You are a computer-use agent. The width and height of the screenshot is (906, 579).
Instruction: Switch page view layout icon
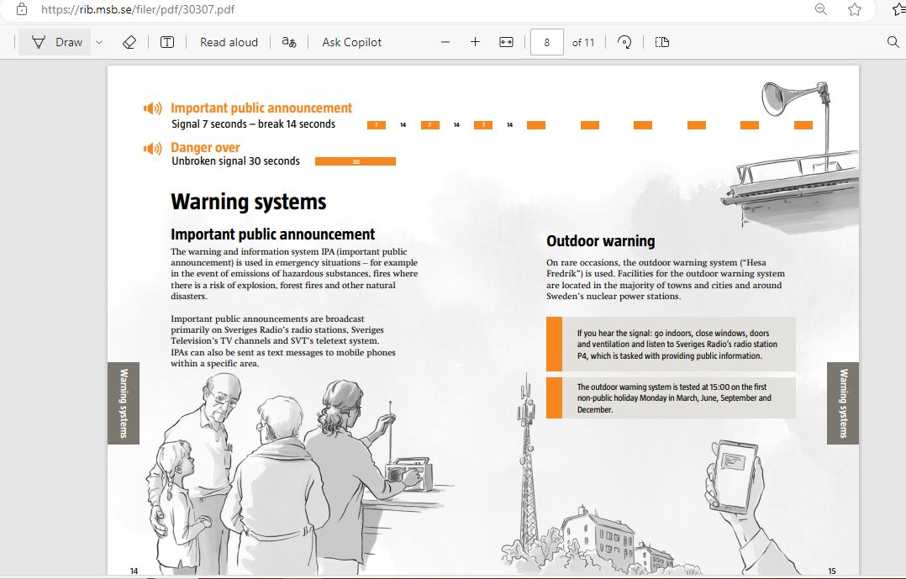coord(662,42)
